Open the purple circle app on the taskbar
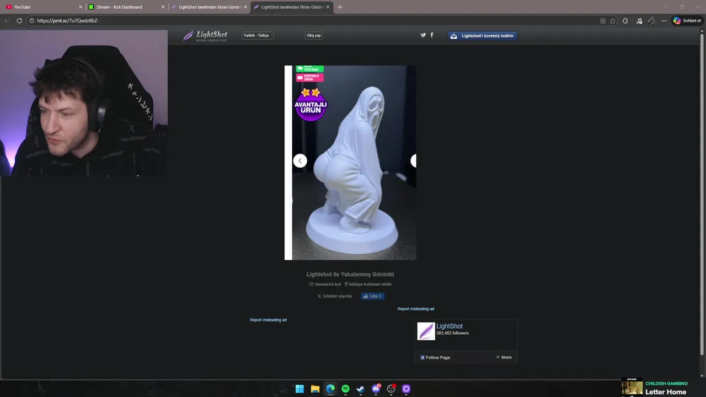 pyautogui.click(x=406, y=389)
